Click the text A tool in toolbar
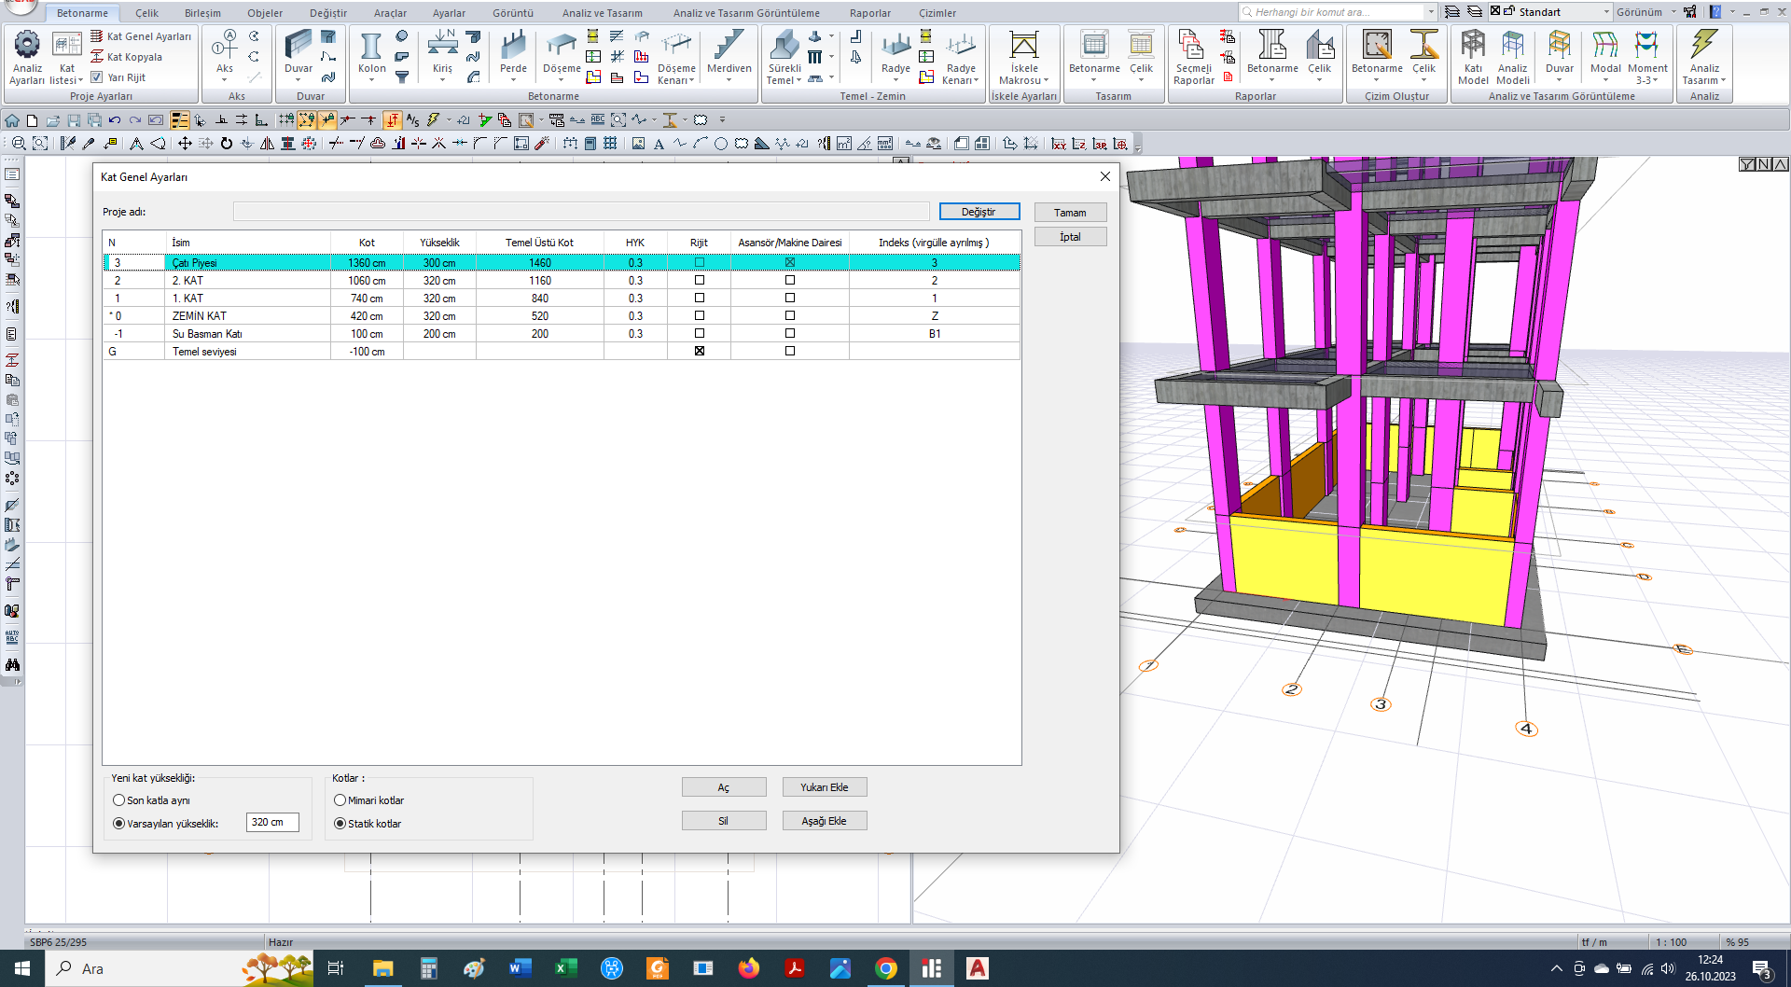Screen dimensions: 1791x987 point(659,144)
